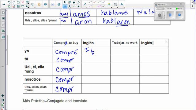Launch the Response checkmark tool

pyautogui.click(x=39, y=4)
